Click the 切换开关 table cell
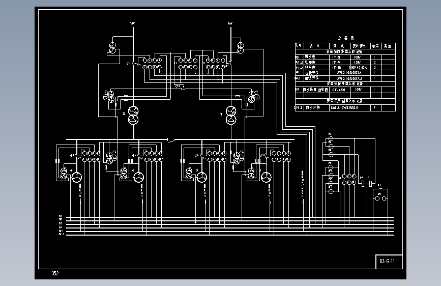The width and height of the screenshot is (441, 286). click(316, 73)
